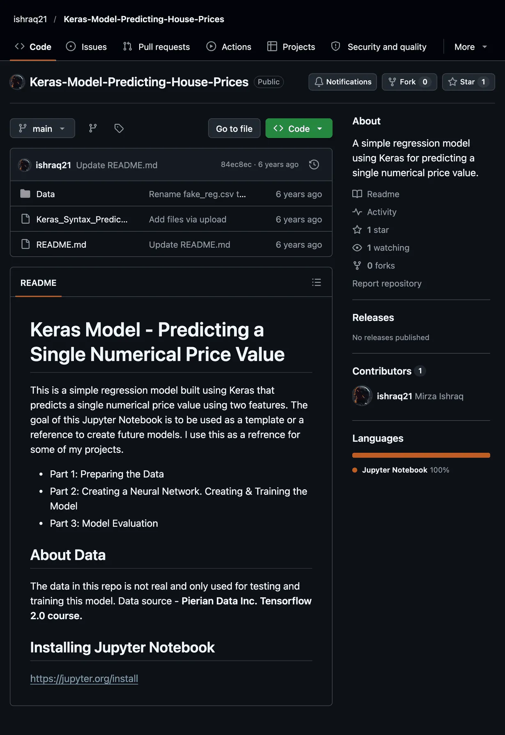
Task: Click the Pull requests icon
Action: [x=128, y=46]
